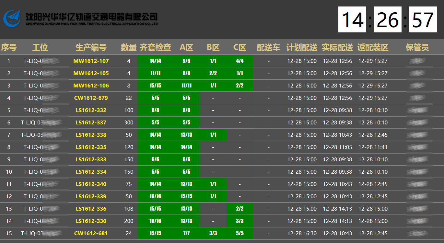Click the 2/2 C区 cell for LS1612-336

(x=240, y=209)
